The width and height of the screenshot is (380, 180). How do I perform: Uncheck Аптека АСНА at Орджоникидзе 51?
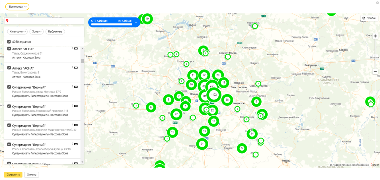pos(9,49)
